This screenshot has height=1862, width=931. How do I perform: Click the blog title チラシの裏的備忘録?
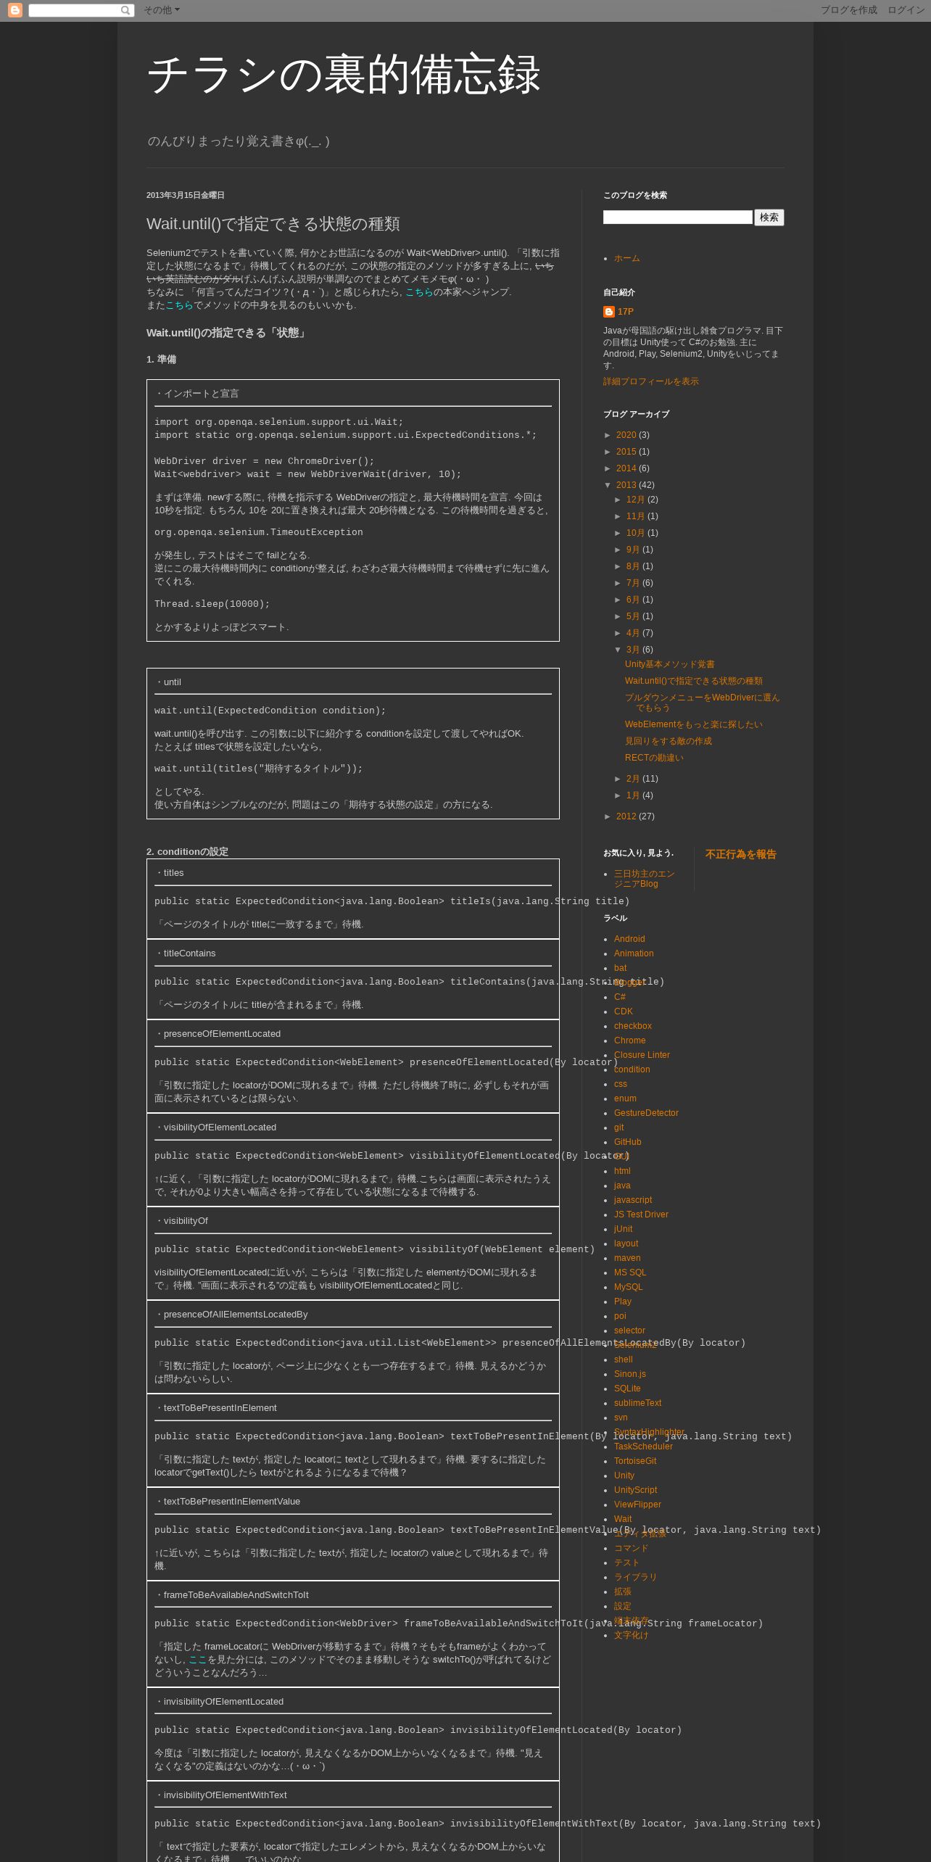point(344,75)
